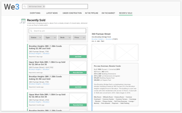The height and width of the screenshot is (113, 182).
Task: Click Brooklyn Heights link in 2 weeks ago card
Action: (35, 84)
